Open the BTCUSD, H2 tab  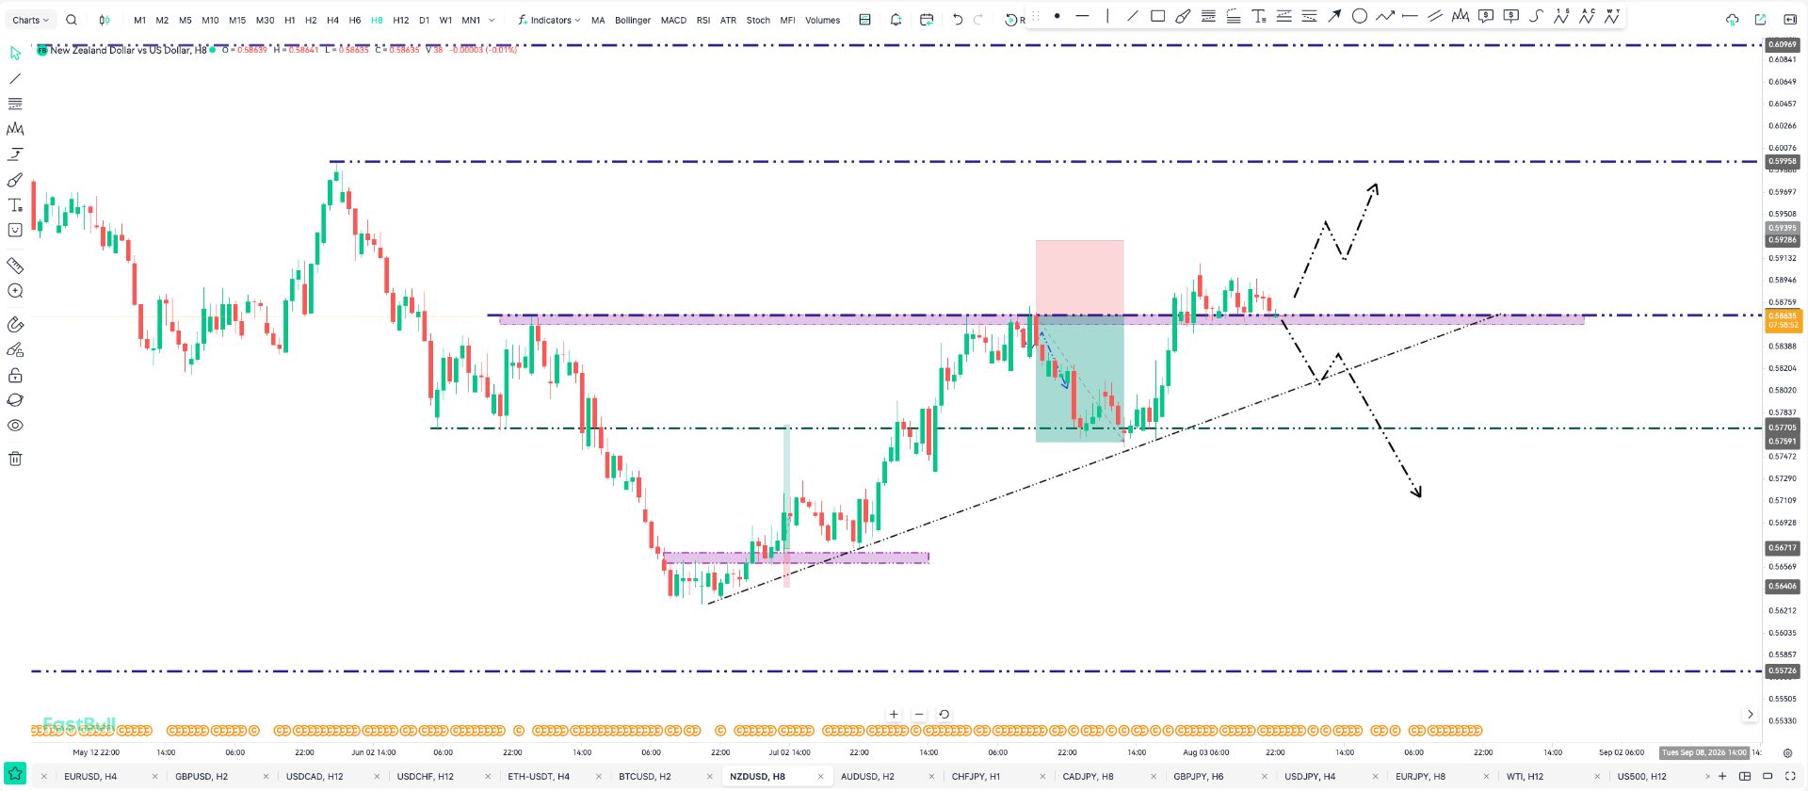pyautogui.click(x=645, y=777)
